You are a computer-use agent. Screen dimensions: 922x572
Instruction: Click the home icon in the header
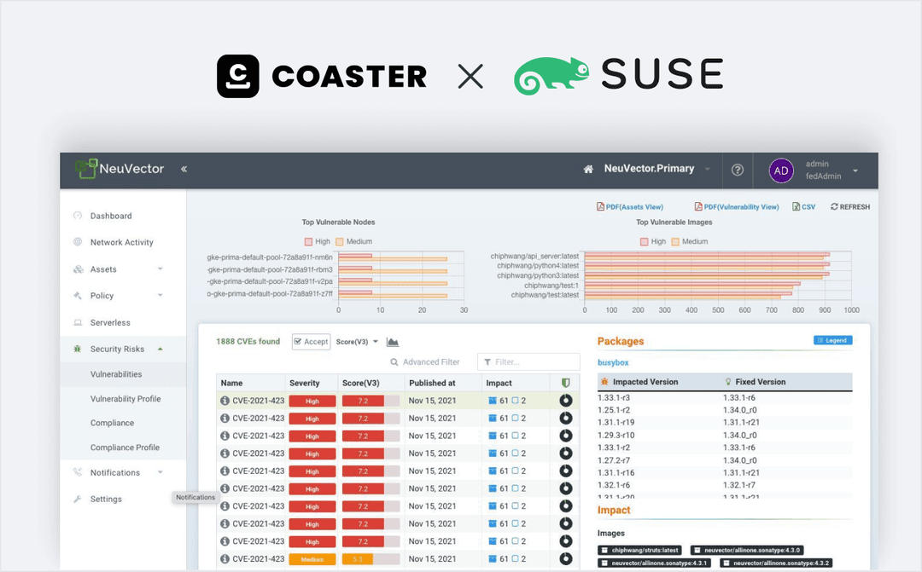pos(587,169)
